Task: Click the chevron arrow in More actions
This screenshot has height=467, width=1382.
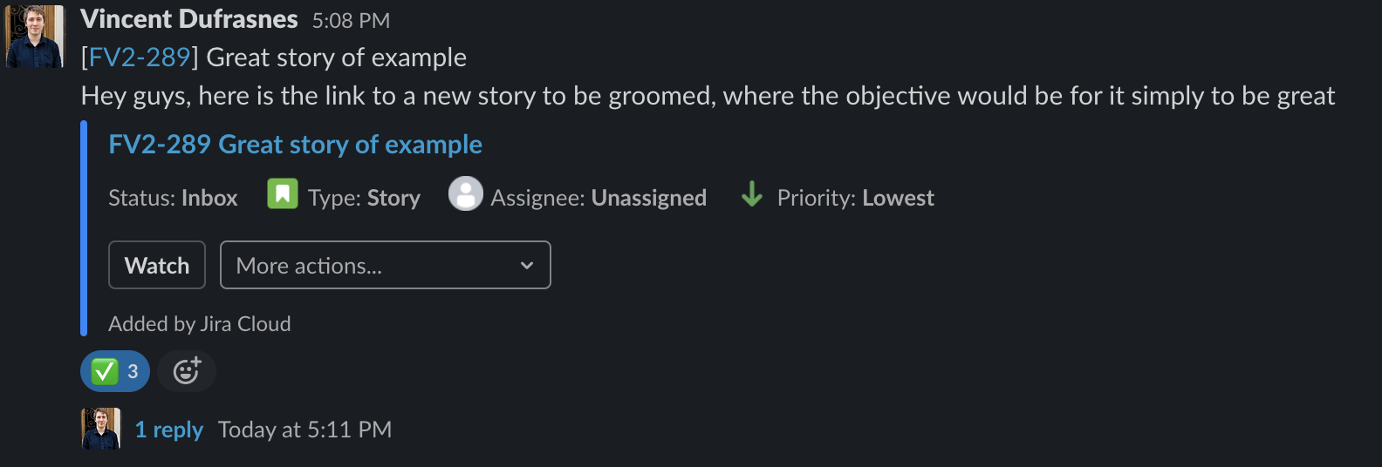Action: pyautogui.click(x=526, y=266)
